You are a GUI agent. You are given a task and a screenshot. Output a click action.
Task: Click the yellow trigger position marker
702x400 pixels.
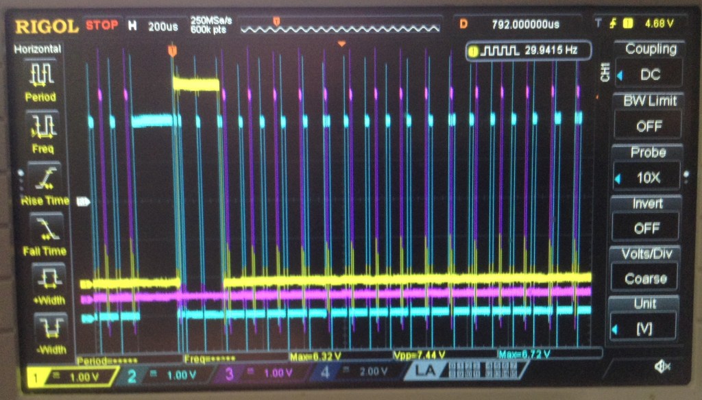point(173,49)
